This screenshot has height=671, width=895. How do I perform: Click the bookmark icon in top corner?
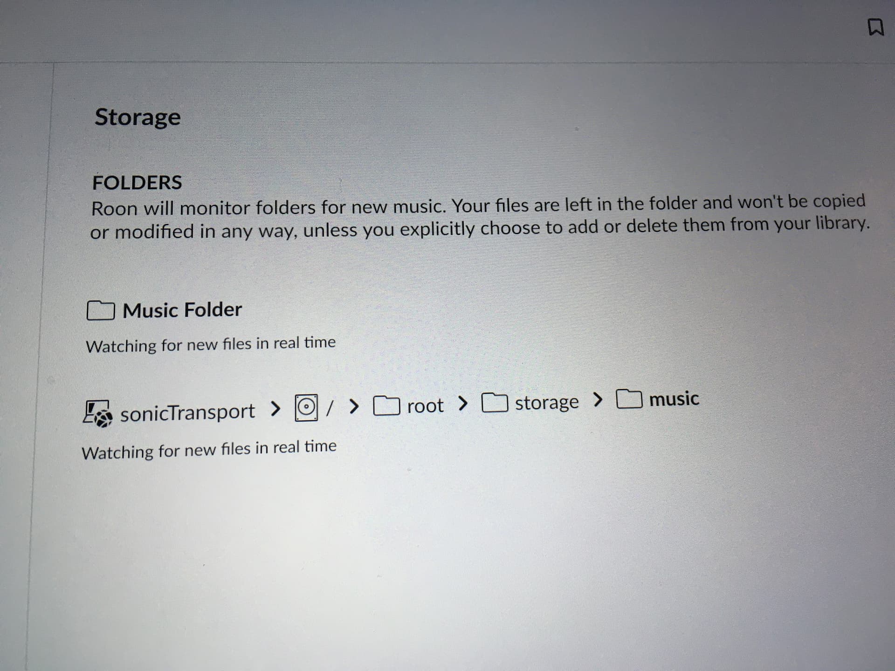coord(875,27)
